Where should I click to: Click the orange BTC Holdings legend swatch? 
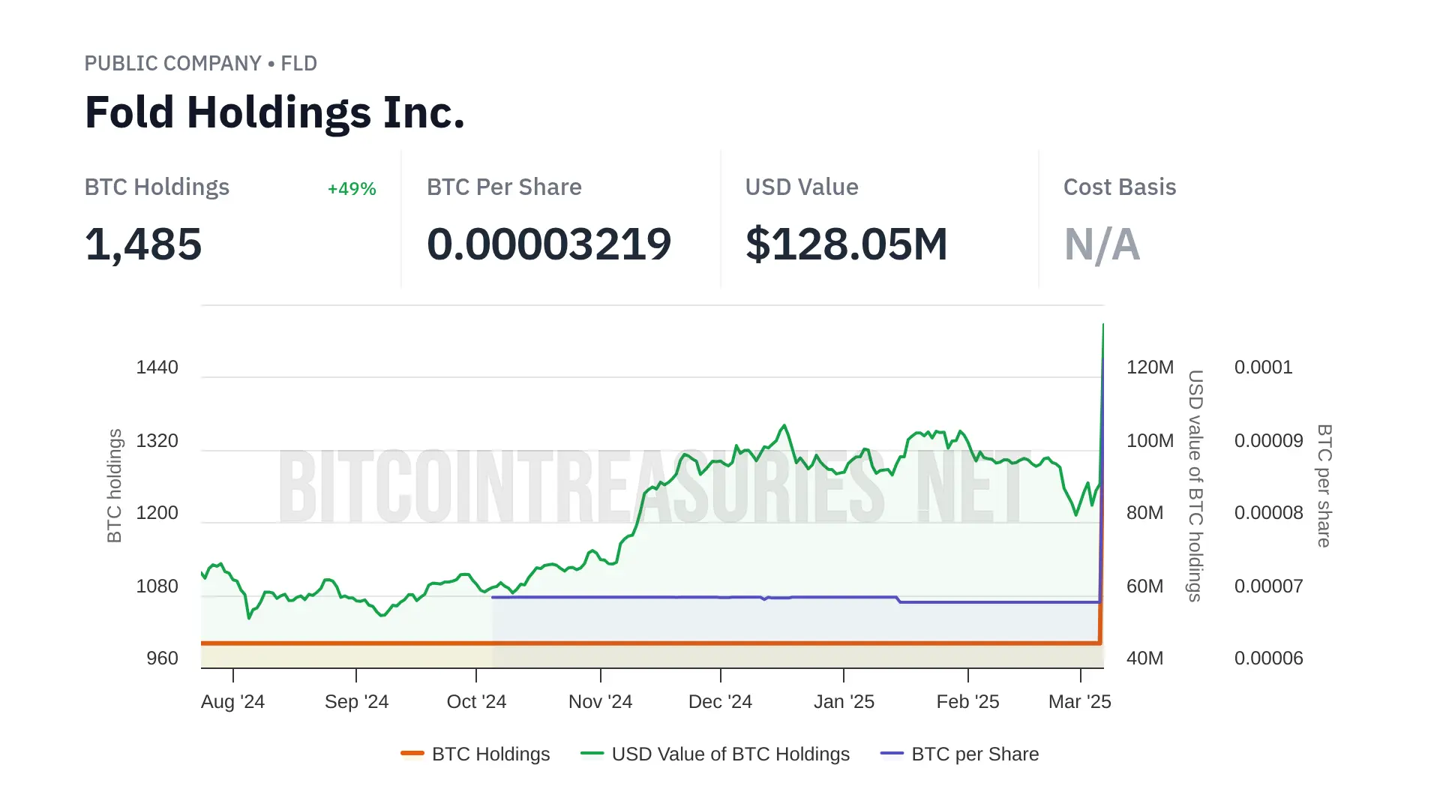pos(412,753)
